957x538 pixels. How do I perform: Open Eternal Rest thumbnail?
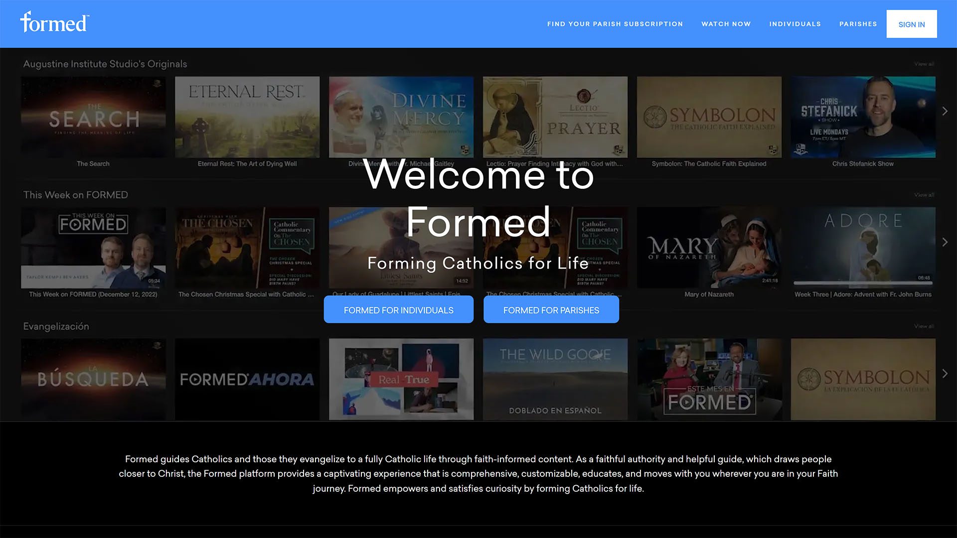[247, 117]
